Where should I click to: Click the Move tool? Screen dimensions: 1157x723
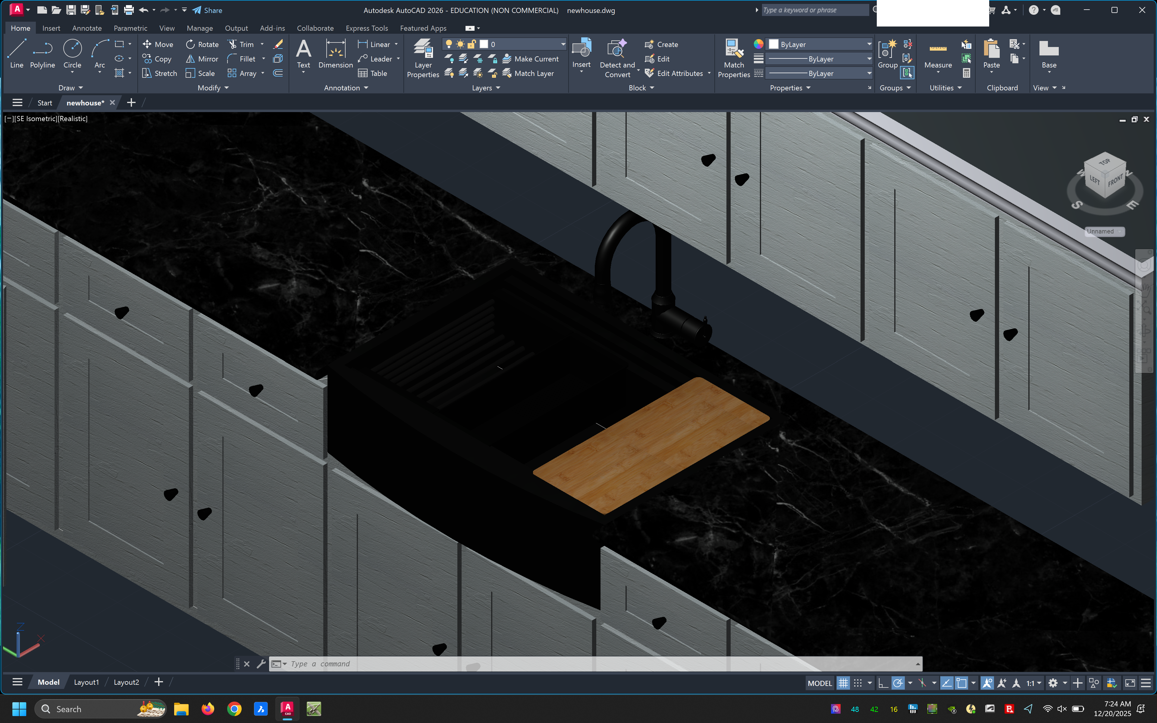coord(158,45)
